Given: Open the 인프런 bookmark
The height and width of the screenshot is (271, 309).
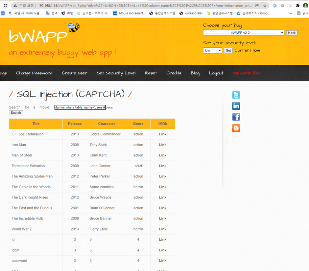Looking at the screenshot, I should (93, 13).
